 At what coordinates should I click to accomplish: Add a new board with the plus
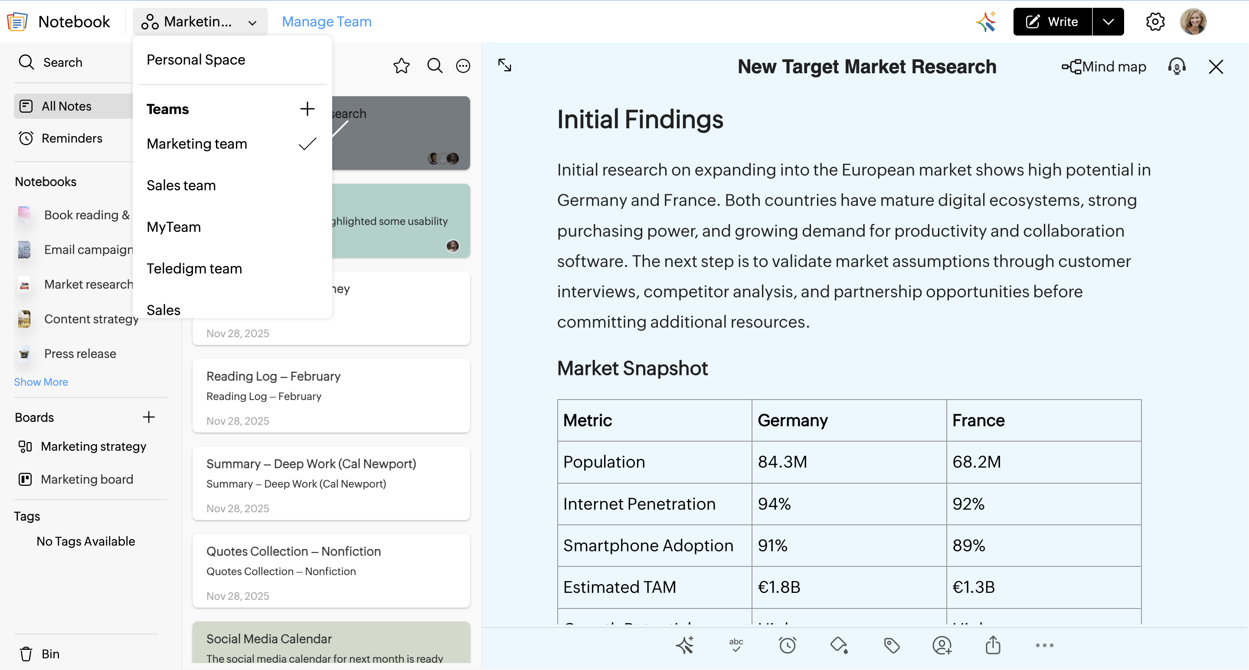click(148, 416)
